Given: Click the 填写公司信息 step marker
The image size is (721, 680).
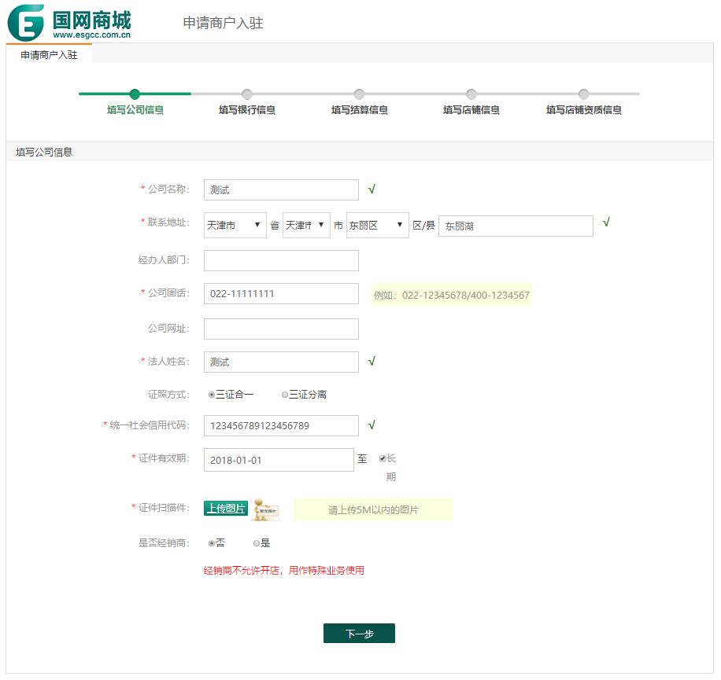Looking at the screenshot, I should coord(135,94).
